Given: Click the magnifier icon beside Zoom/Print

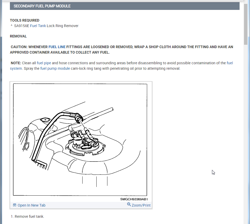Looking at the screenshot, I should coord(129,204).
